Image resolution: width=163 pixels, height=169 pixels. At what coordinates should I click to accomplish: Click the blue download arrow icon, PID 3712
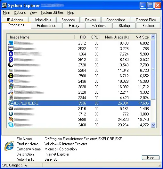tap(11, 114)
